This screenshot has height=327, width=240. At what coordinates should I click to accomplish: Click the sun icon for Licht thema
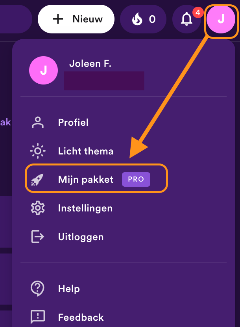click(x=37, y=151)
